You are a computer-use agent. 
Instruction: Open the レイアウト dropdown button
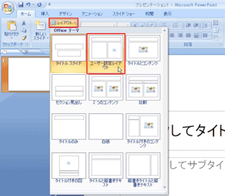coord(64,22)
